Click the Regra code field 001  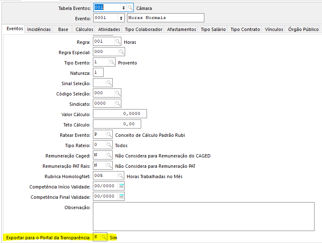104,41
